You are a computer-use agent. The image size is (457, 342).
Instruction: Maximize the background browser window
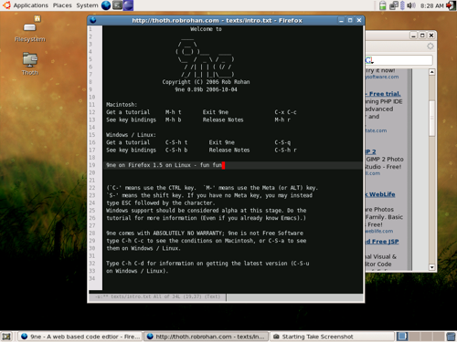pos(422,36)
